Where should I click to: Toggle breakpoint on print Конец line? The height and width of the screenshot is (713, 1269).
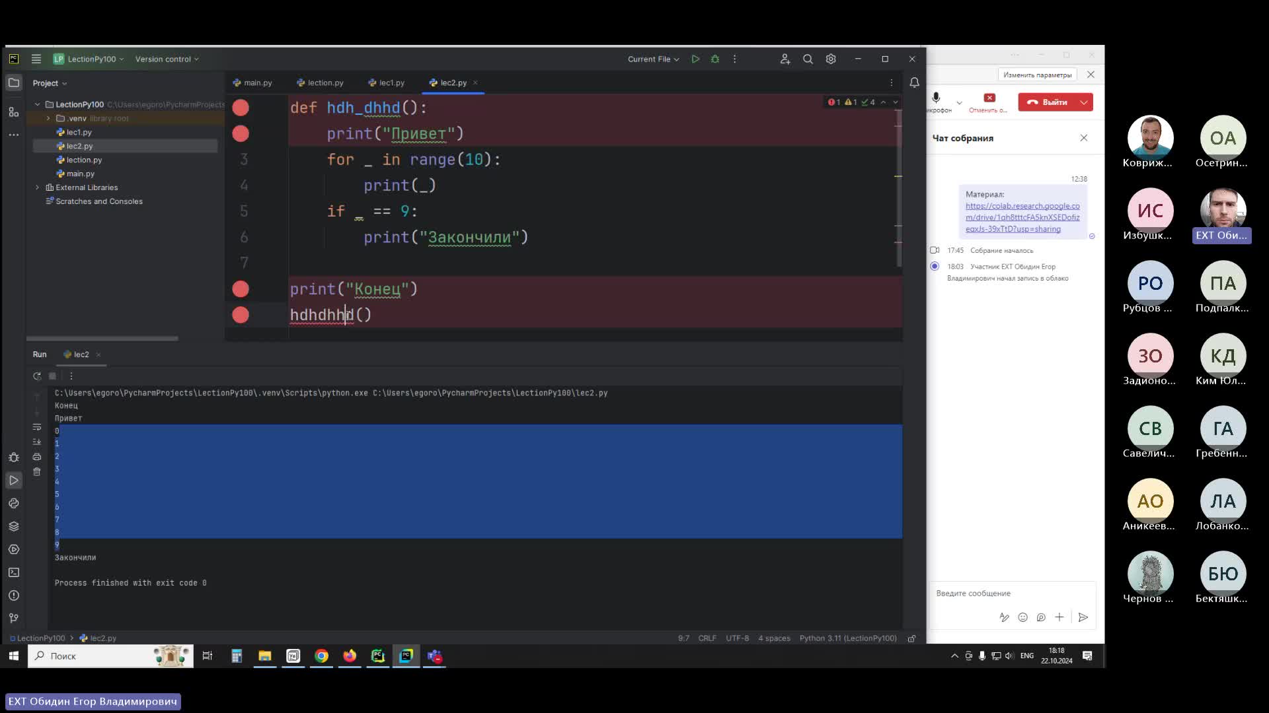(x=241, y=289)
